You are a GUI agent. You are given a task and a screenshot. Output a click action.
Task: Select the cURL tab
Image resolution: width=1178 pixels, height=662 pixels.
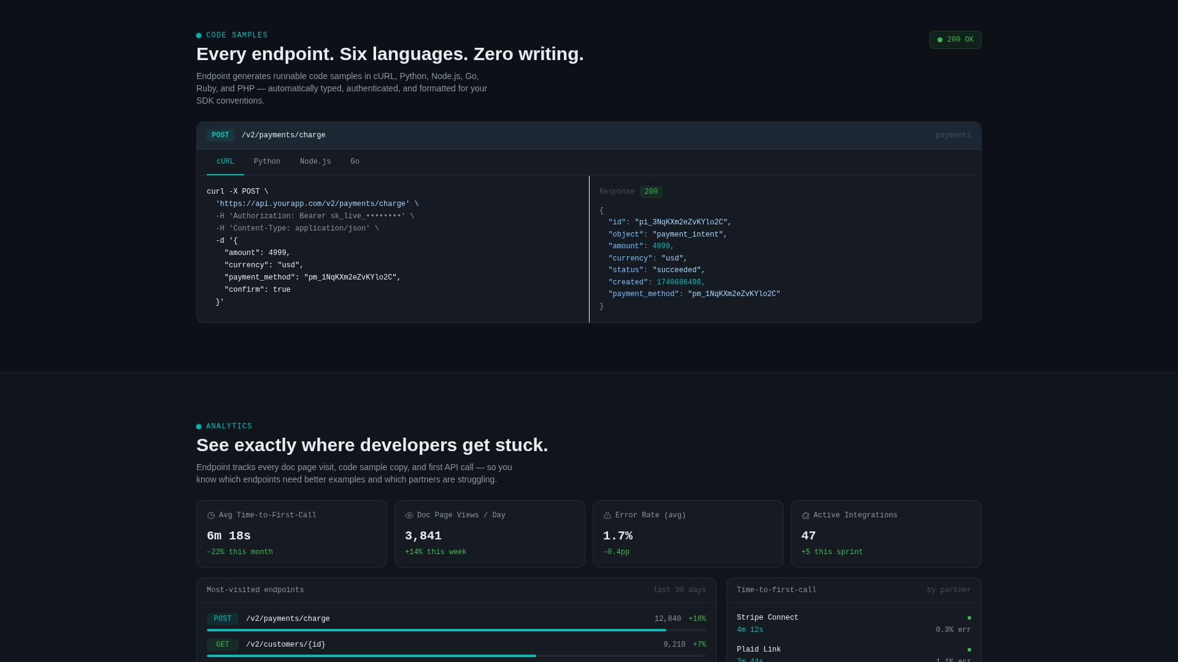click(225, 162)
